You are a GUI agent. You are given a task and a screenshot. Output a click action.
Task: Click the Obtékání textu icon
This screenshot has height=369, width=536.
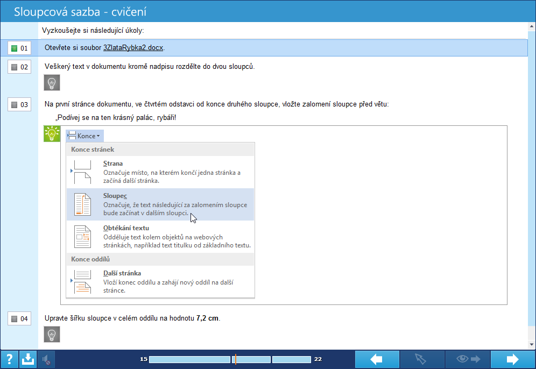click(82, 237)
